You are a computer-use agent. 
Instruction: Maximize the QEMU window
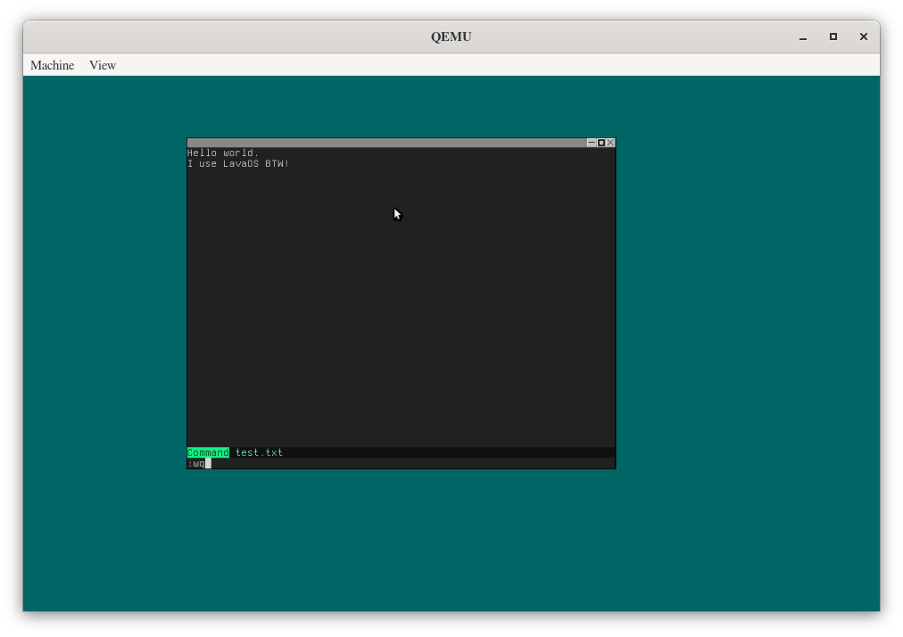(x=833, y=37)
